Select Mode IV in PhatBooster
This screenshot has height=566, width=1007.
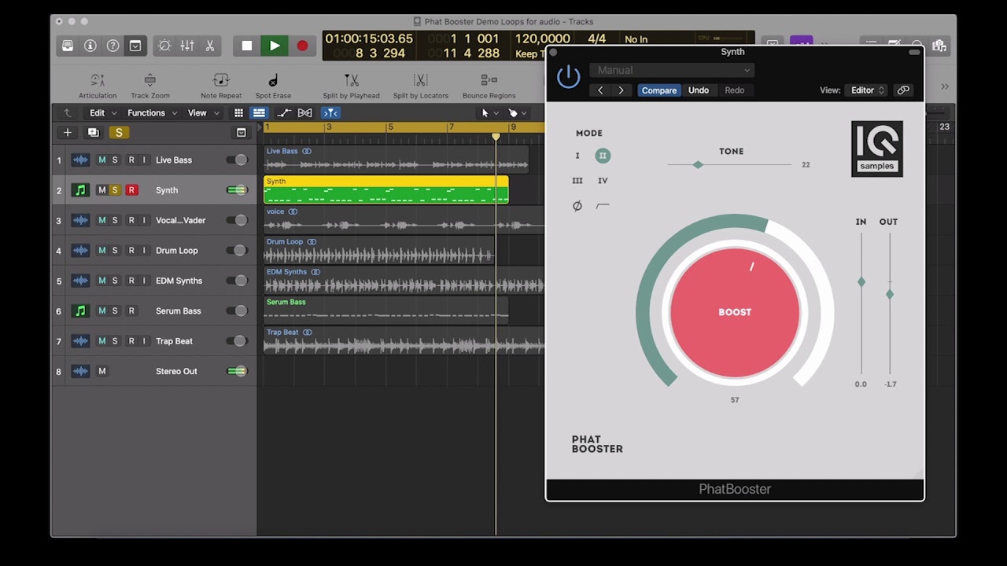(x=603, y=181)
